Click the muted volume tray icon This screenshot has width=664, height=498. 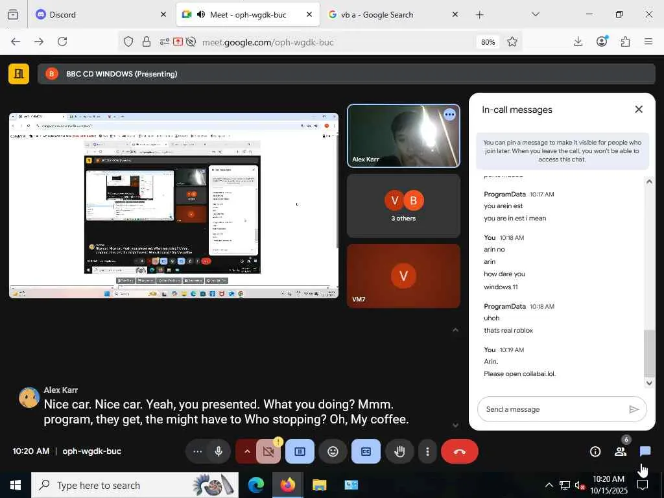tap(580, 485)
